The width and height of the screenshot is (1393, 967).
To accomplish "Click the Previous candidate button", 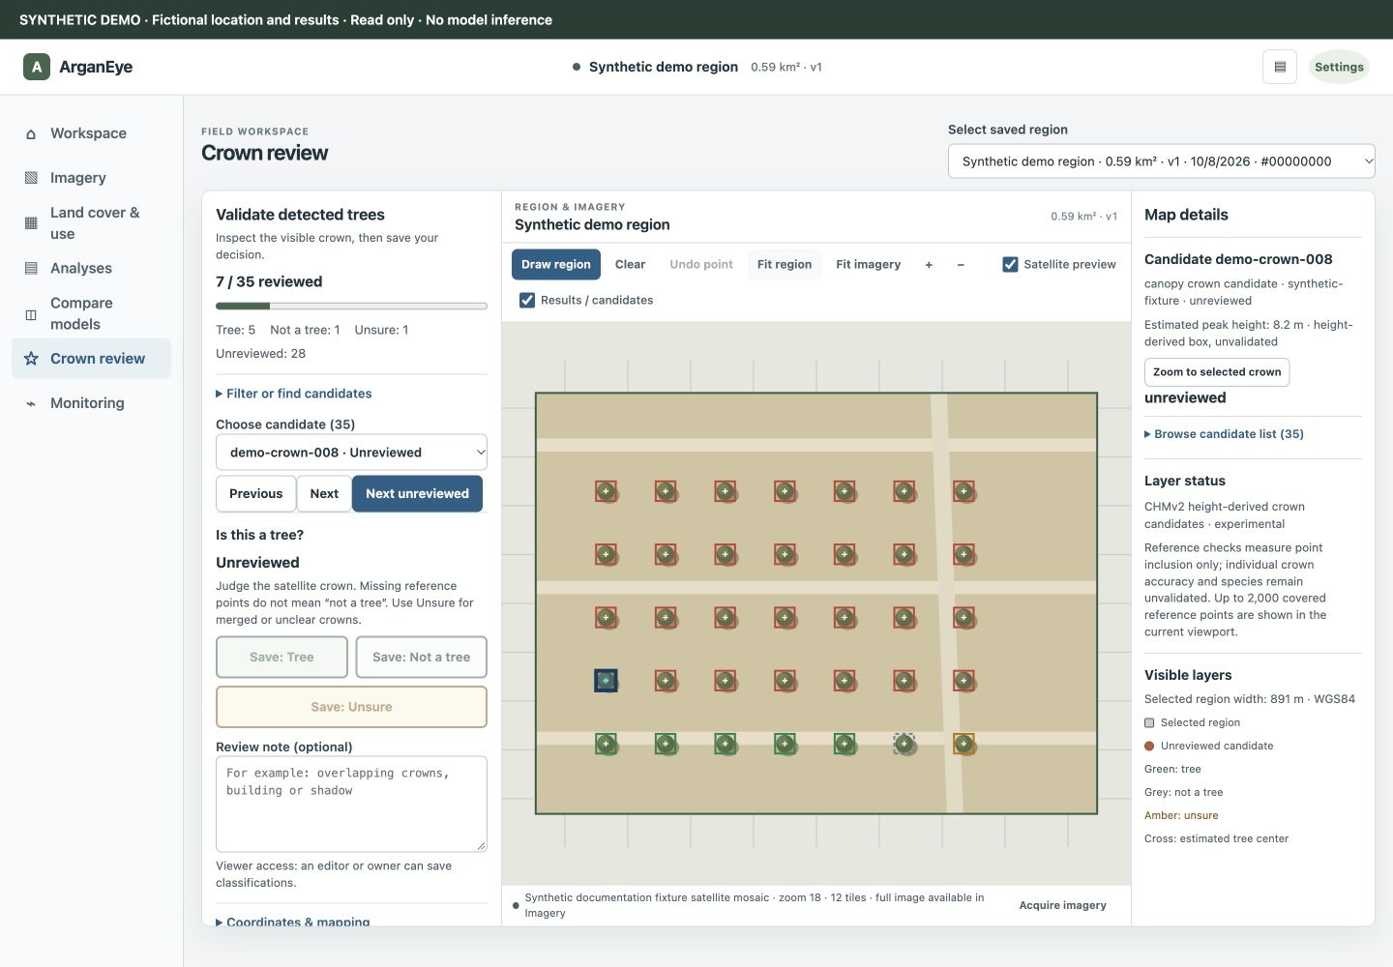I will point(256,493).
